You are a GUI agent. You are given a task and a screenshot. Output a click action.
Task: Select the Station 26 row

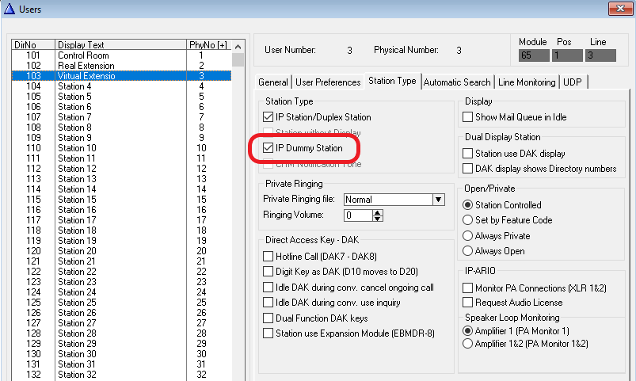point(121,313)
